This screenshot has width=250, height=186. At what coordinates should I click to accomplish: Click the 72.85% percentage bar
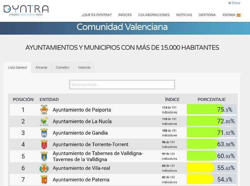pos(212,121)
